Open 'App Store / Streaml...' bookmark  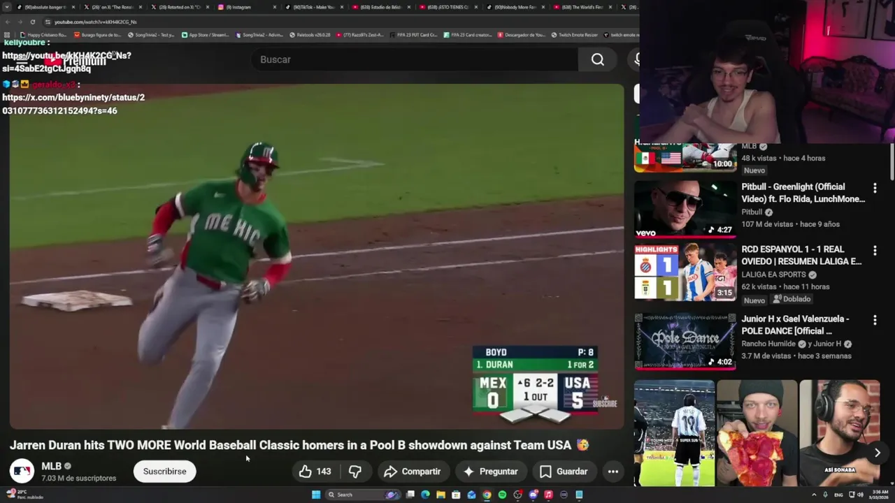(x=206, y=34)
